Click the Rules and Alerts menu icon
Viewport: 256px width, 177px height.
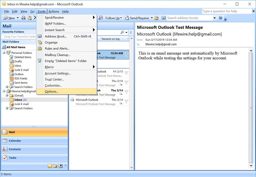[x=40, y=48]
